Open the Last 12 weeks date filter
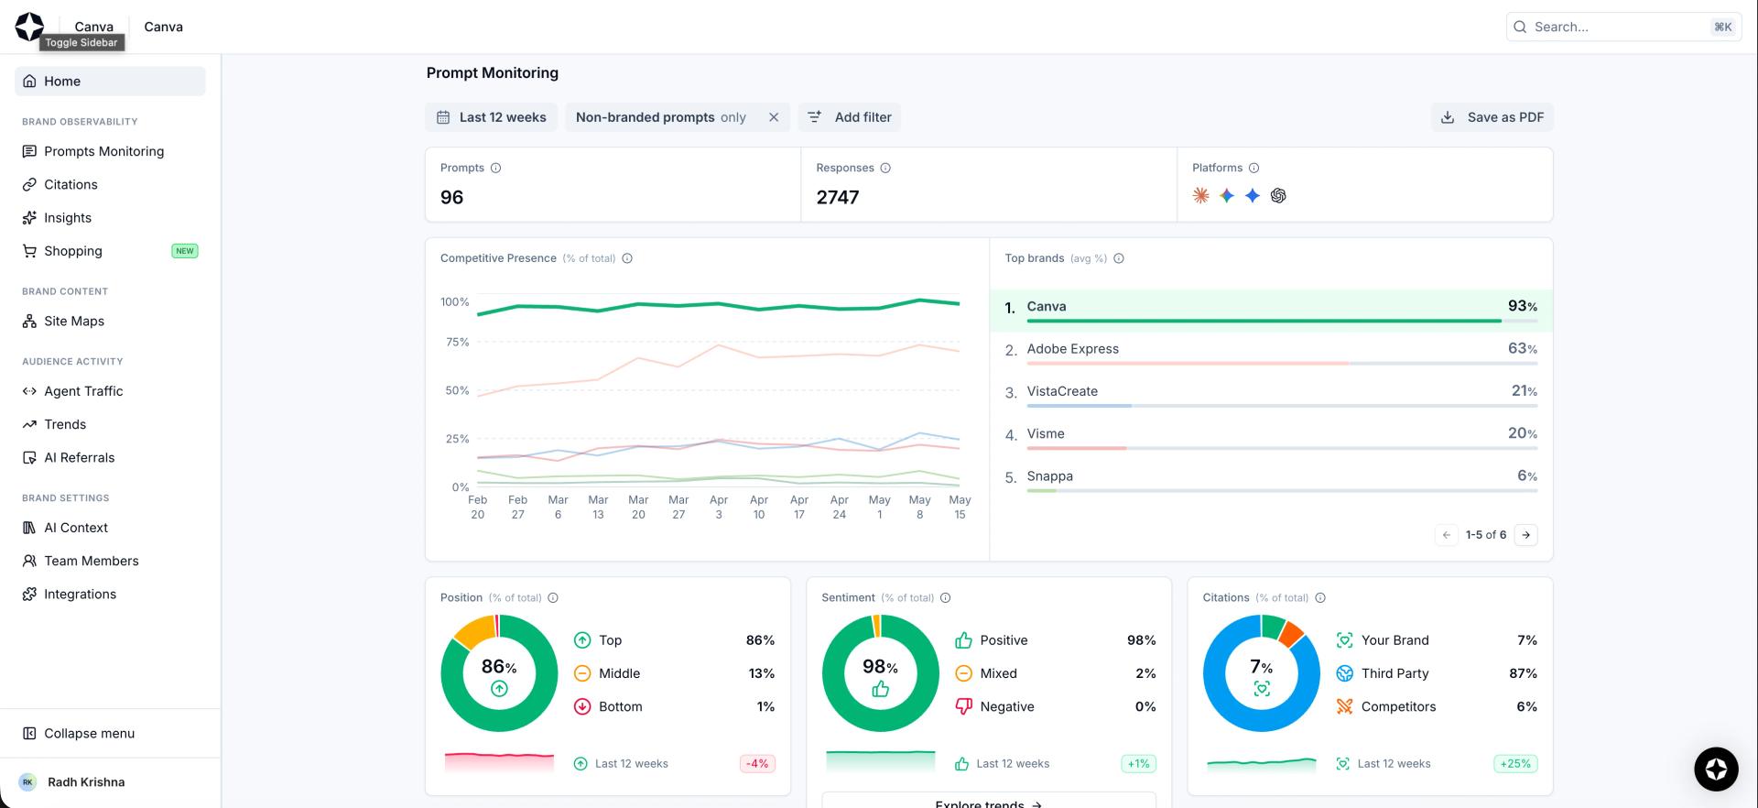Image resolution: width=1758 pixels, height=808 pixels. pos(492,117)
